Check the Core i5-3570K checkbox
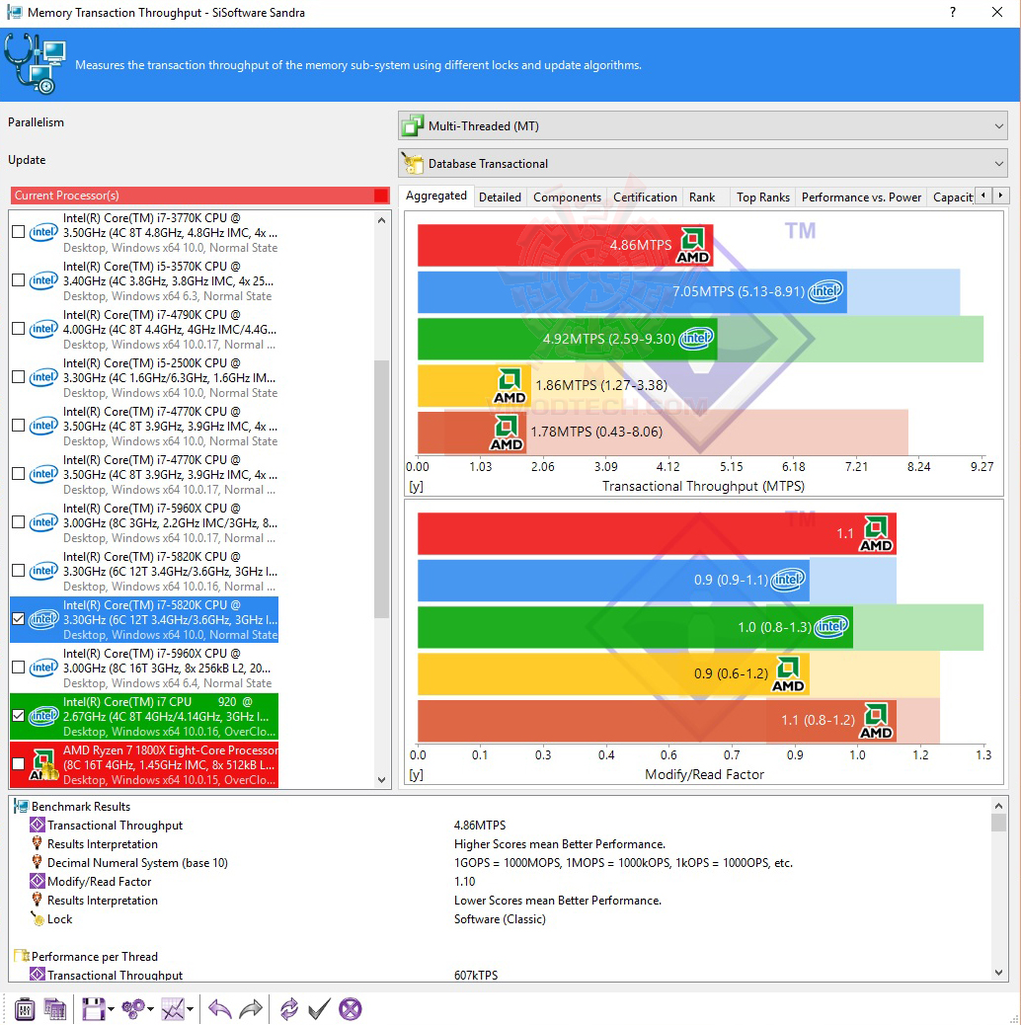Screen dimensions: 1021x1025 [x=19, y=280]
